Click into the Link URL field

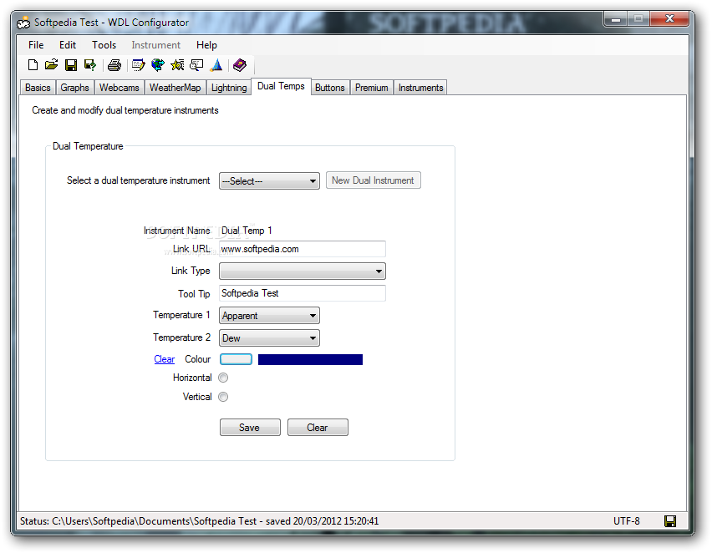click(303, 249)
